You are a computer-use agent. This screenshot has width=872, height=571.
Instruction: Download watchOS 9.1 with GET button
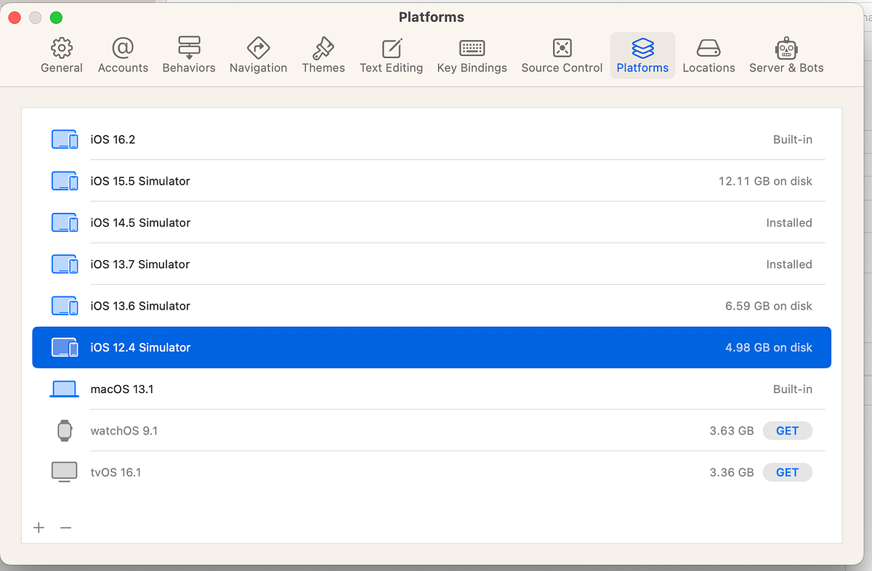pyautogui.click(x=788, y=430)
